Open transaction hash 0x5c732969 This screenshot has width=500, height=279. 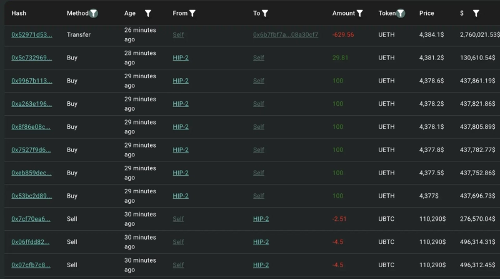[x=31, y=58]
